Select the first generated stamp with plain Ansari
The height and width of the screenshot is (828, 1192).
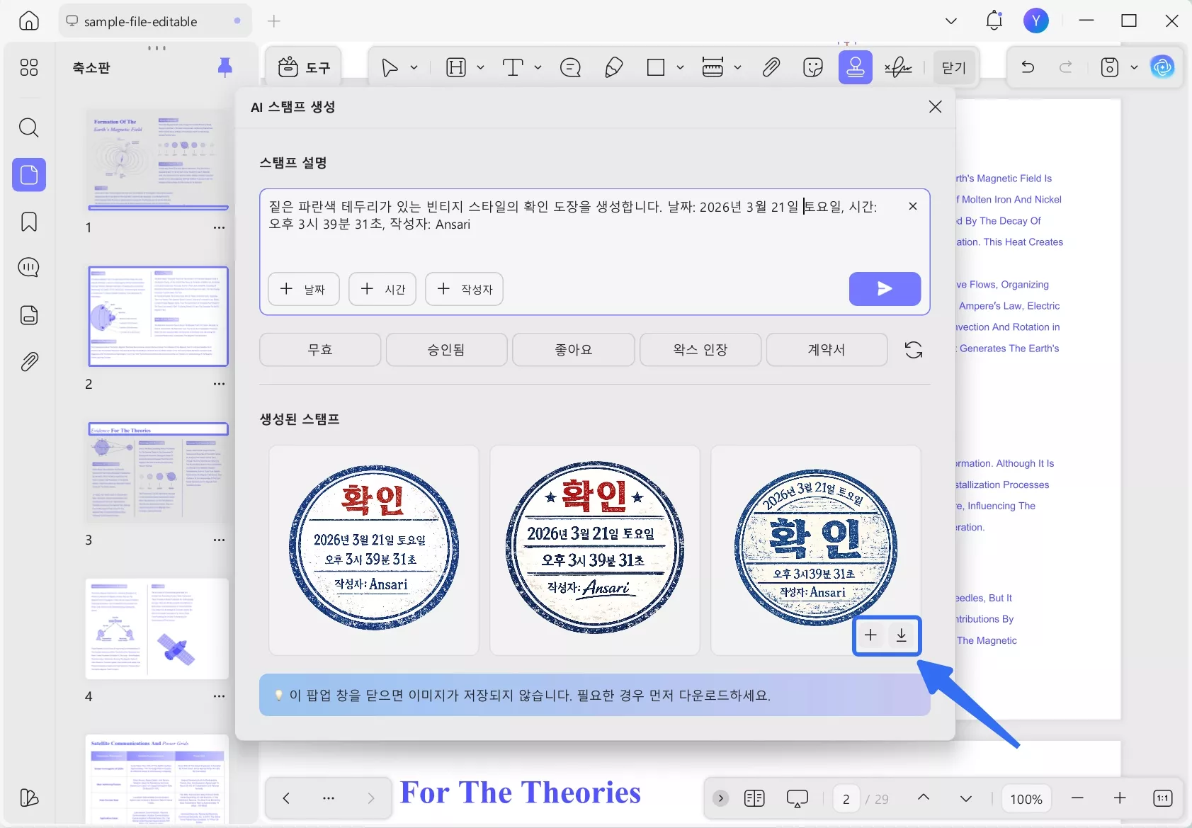click(374, 550)
